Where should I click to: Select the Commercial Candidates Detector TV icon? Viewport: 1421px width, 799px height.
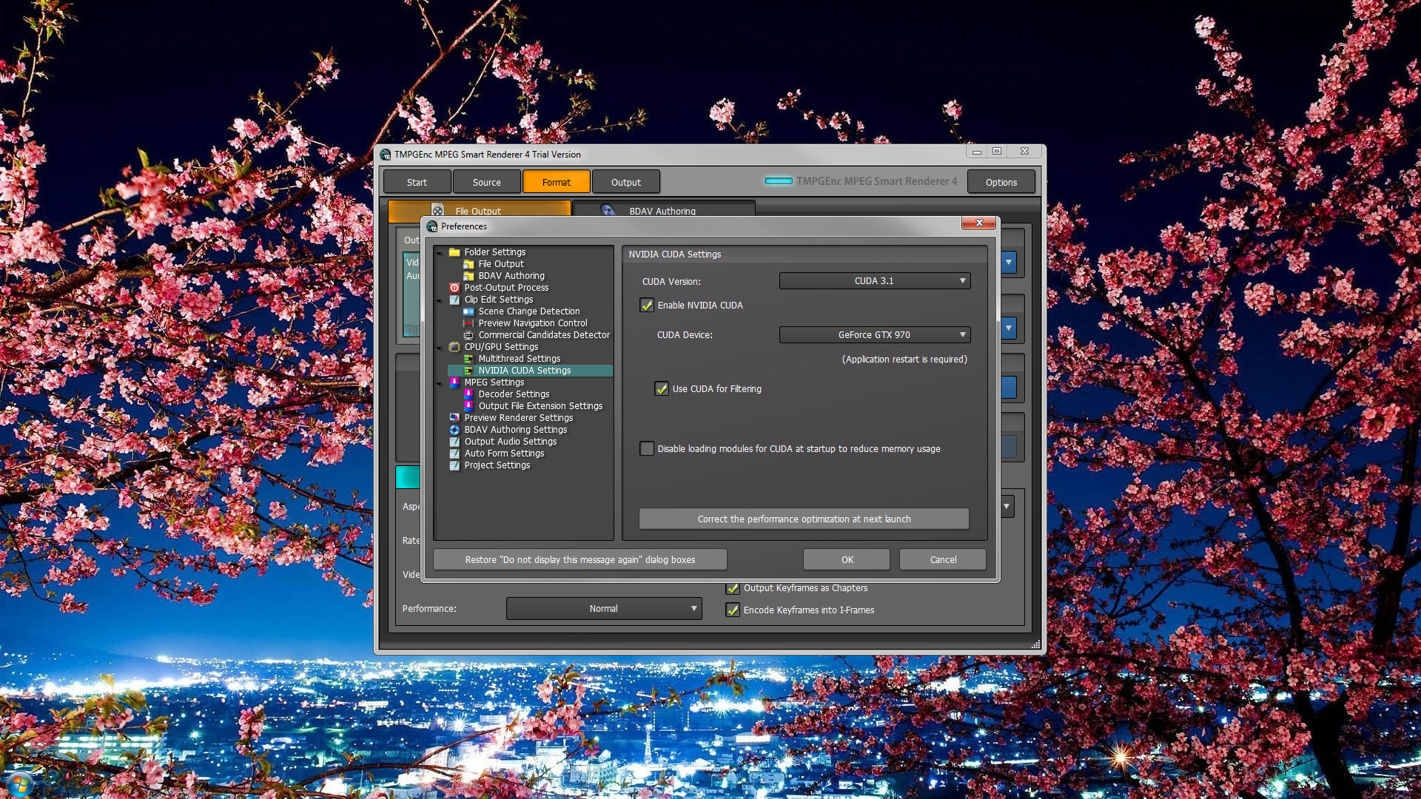point(468,335)
